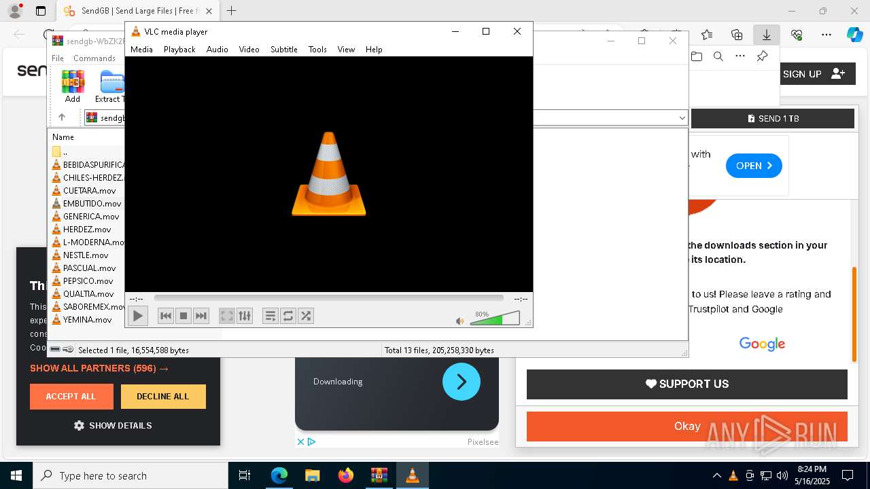Open the VLC Video menu
This screenshot has width=870, height=489.
tap(249, 50)
